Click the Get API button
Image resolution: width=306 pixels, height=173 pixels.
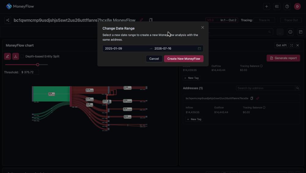click(281, 45)
